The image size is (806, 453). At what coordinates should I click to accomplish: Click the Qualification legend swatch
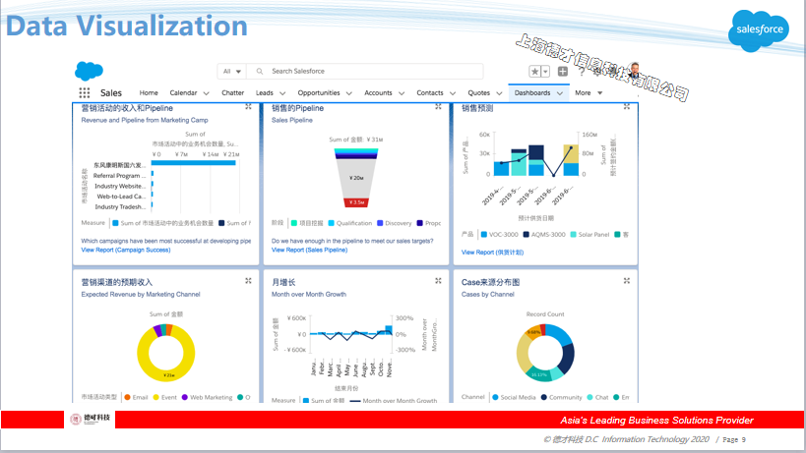click(x=331, y=223)
